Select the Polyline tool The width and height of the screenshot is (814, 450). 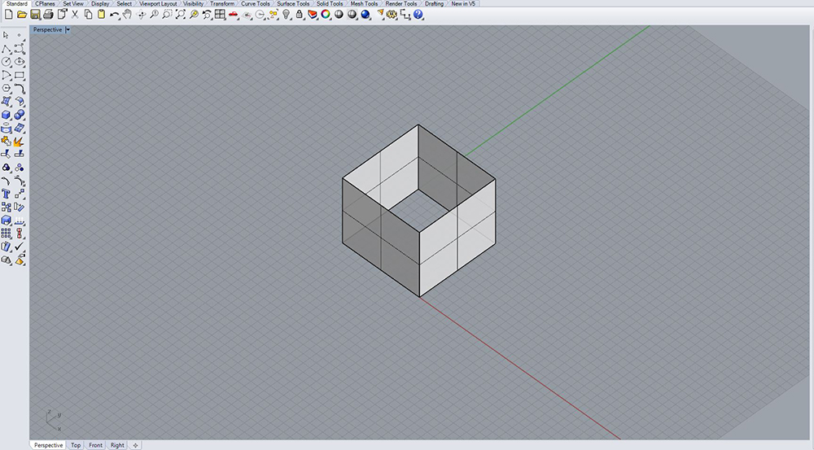pos(6,49)
